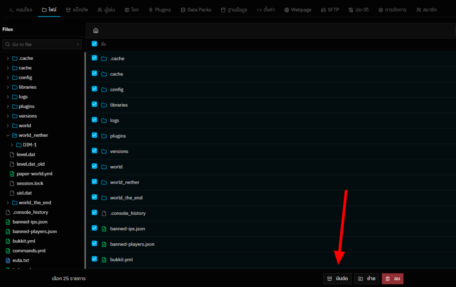Click the Go to file search field

41,44
